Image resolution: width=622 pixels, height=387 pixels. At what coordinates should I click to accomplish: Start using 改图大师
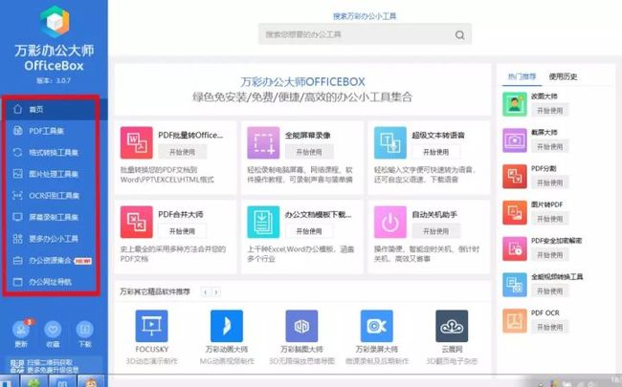coord(550,111)
